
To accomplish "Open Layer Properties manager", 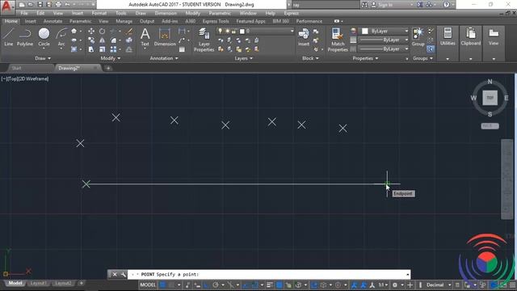I will [x=204, y=40].
